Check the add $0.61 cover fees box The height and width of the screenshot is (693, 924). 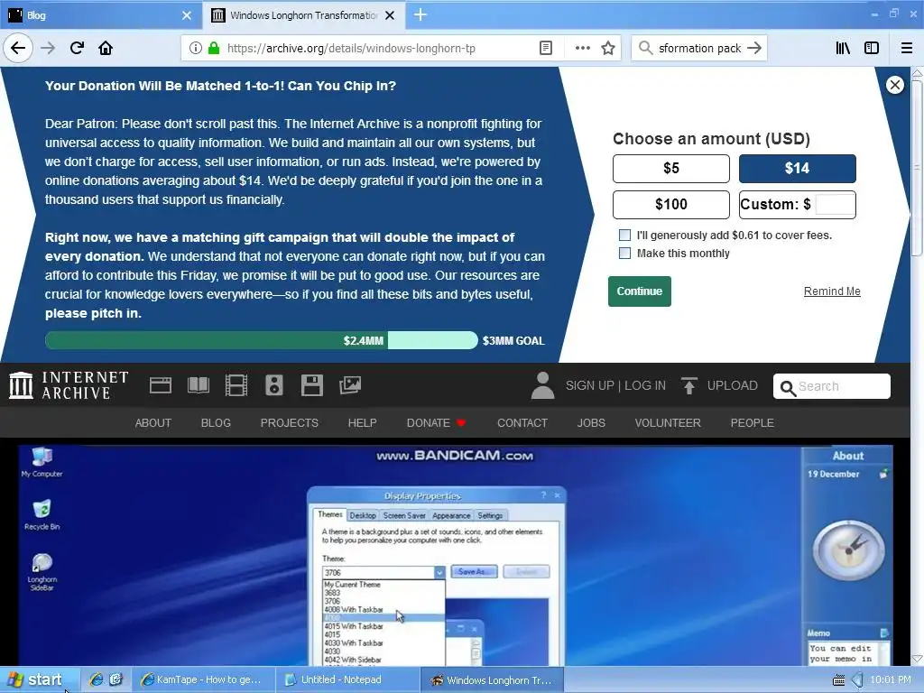[624, 236]
